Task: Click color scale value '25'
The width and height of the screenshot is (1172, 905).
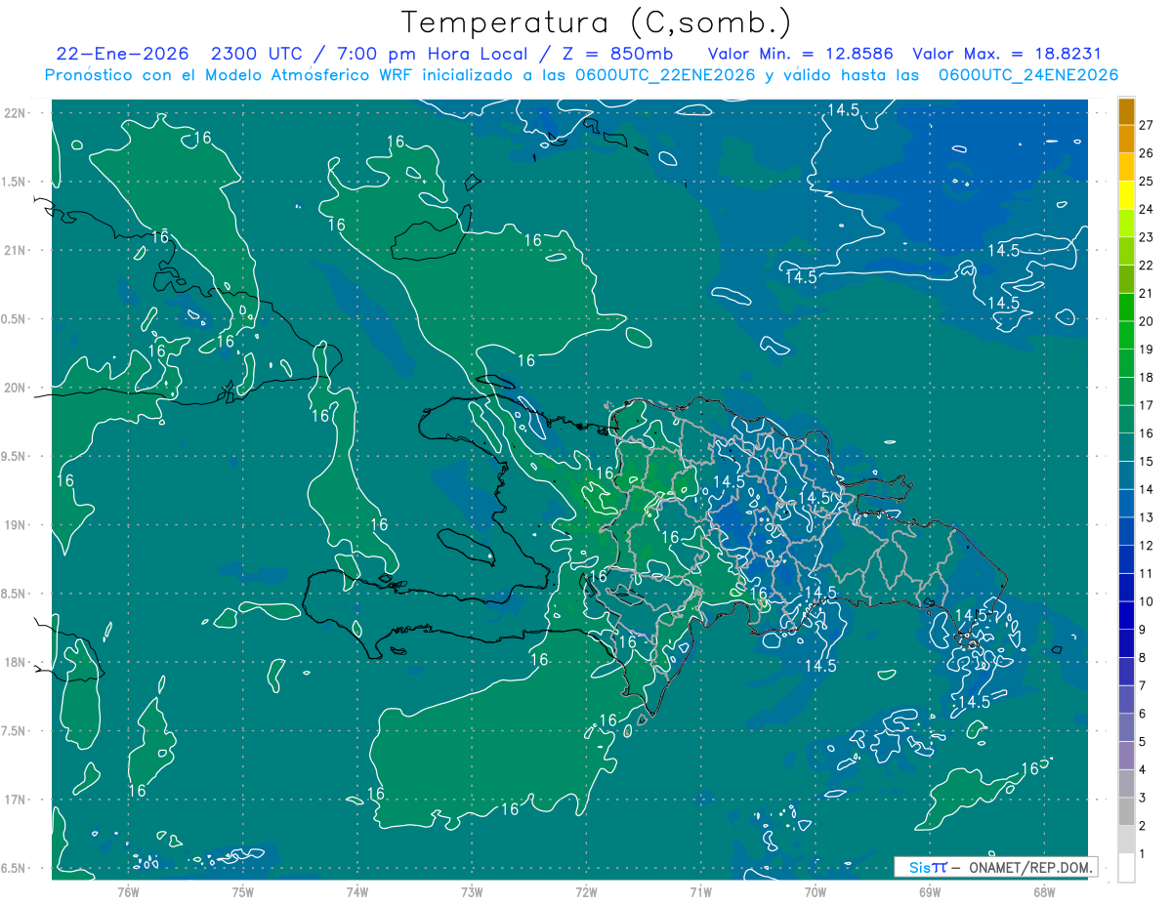Action: click(x=1147, y=181)
